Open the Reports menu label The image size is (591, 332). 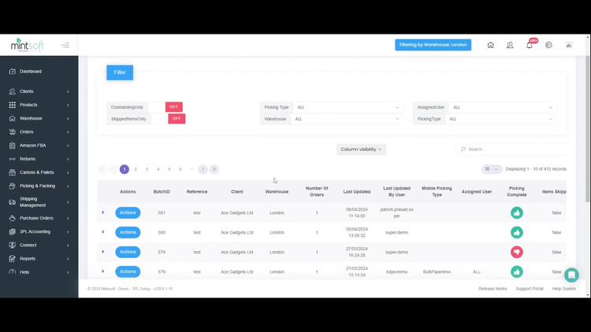point(28,259)
